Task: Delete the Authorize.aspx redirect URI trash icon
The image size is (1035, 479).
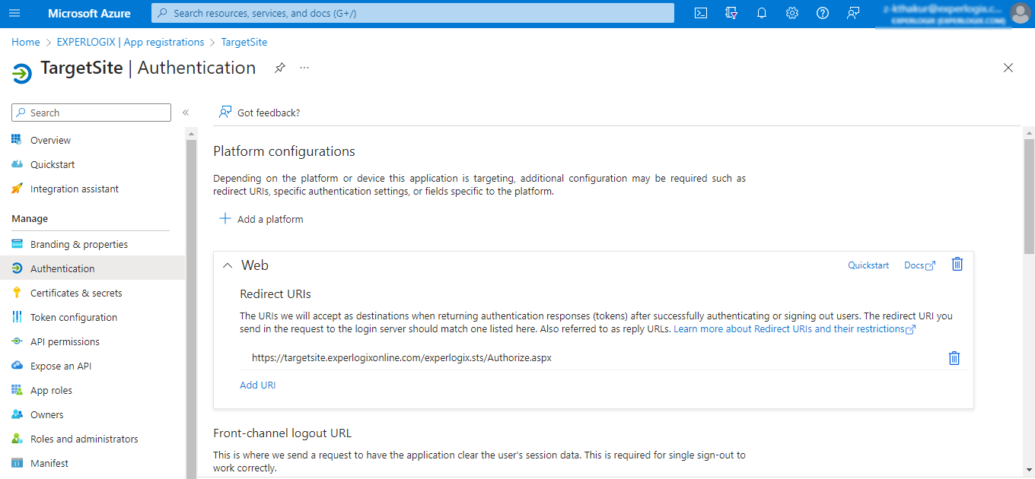Action: [x=954, y=358]
